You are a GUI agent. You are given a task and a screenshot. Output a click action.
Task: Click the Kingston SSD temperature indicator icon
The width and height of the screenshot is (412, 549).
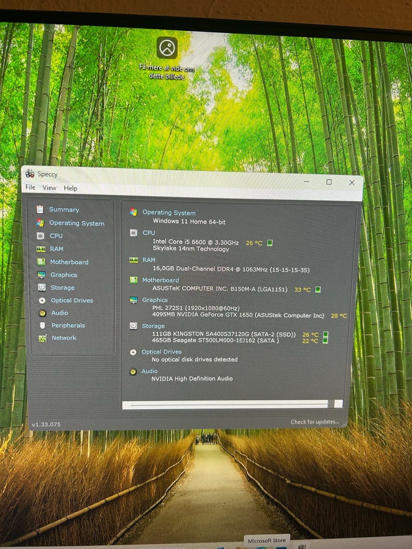tap(325, 334)
